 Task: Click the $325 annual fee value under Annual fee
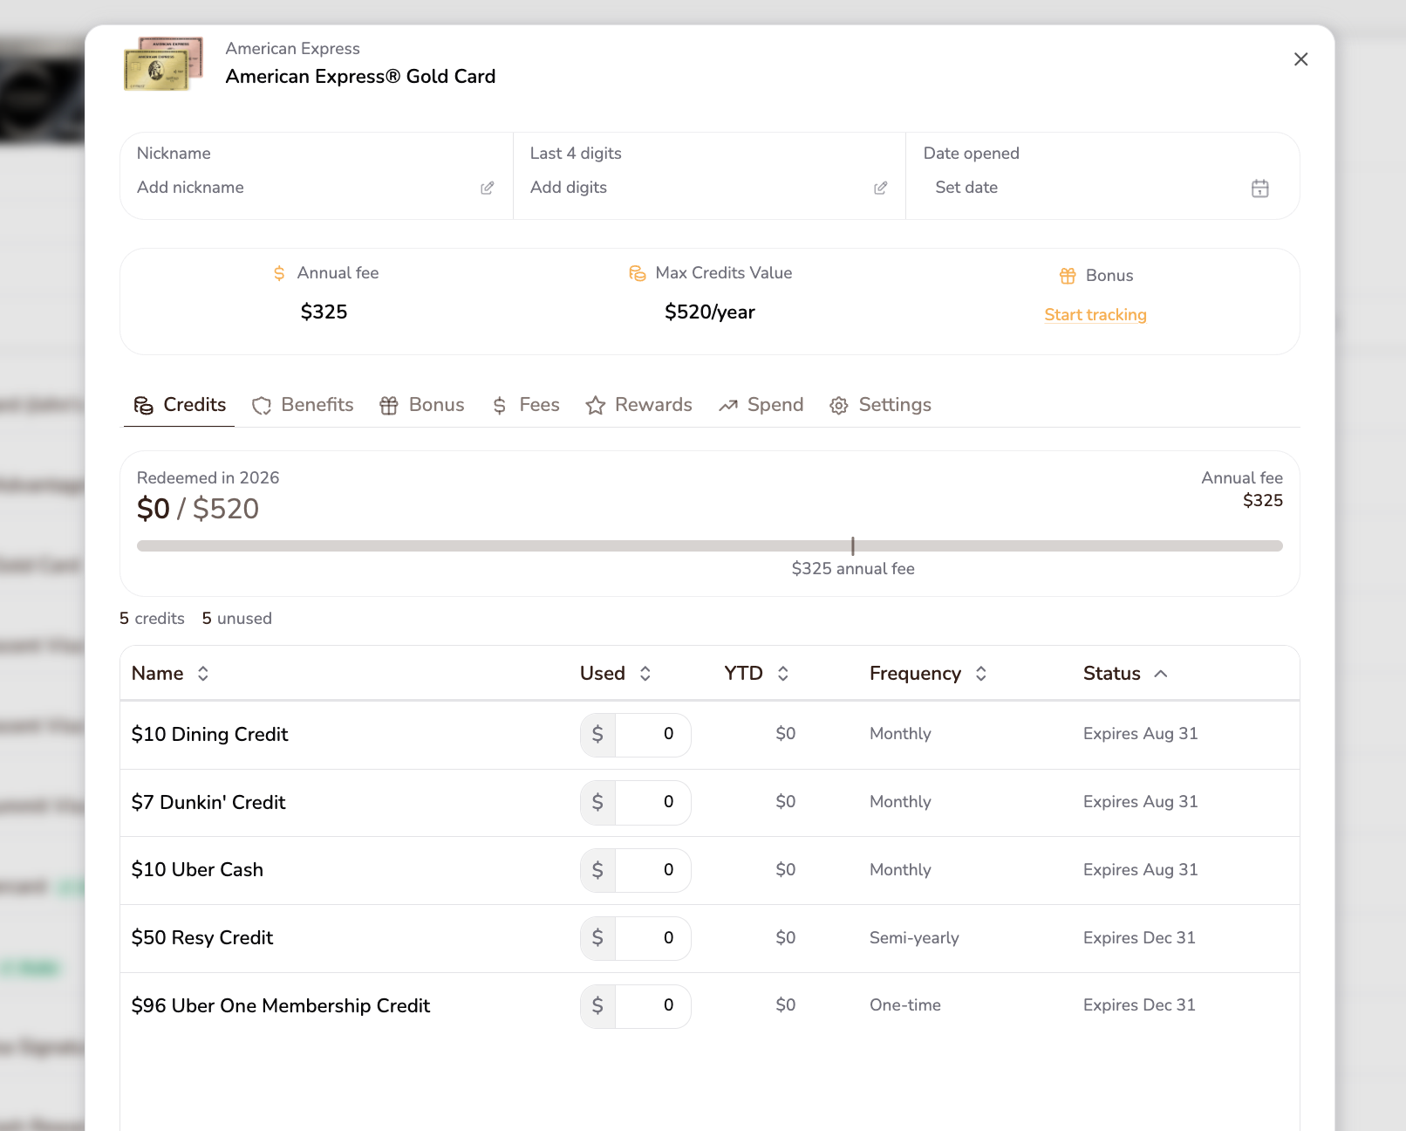click(x=324, y=312)
